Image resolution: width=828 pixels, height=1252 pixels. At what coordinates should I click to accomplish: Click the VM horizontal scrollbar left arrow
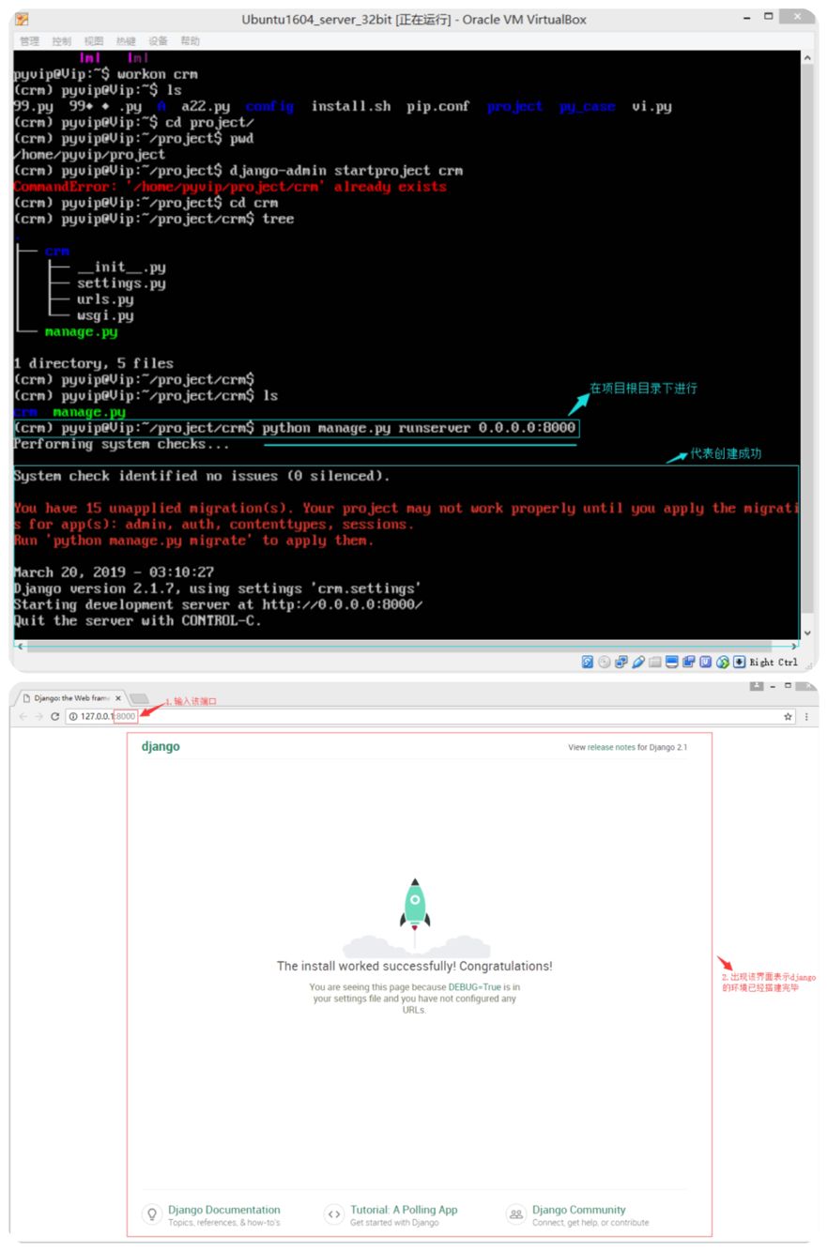pos(21,647)
